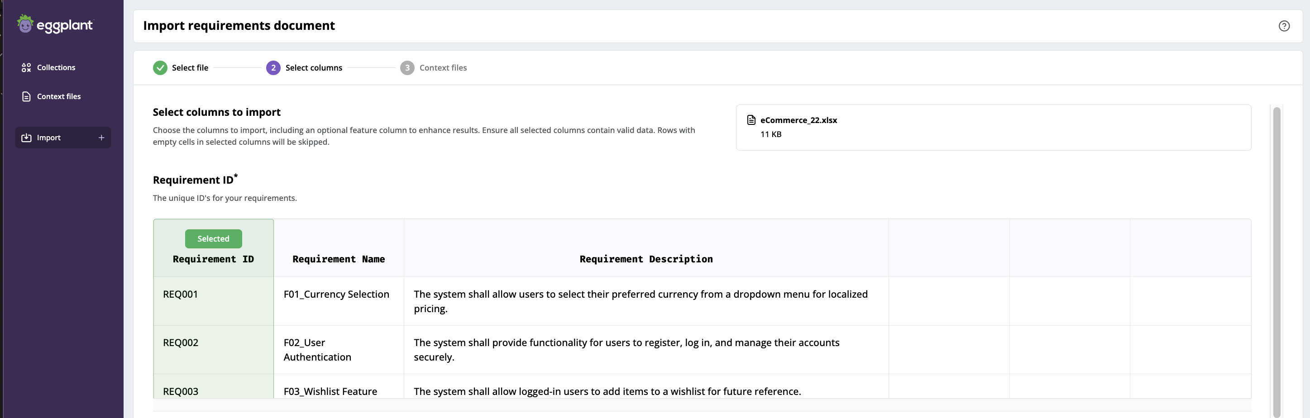Click the step 2 circle icon
The height and width of the screenshot is (418, 1310).
point(273,68)
